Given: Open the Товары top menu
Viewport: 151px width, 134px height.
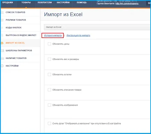Looking at the screenshot, I should click(26, 2).
